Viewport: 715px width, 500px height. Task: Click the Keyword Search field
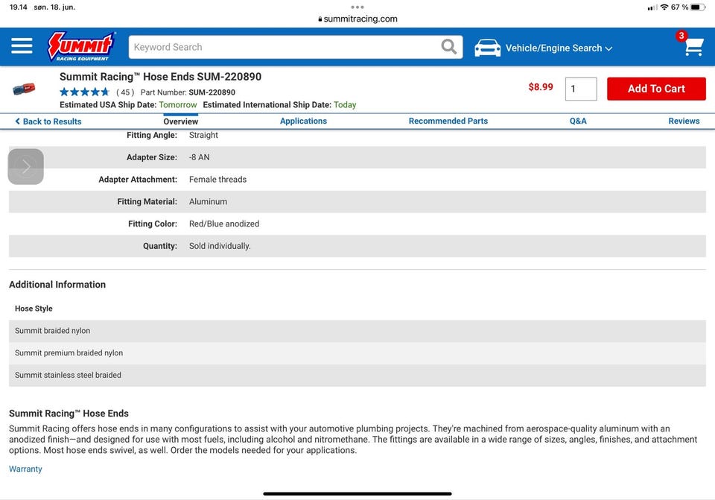tap(296, 47)
